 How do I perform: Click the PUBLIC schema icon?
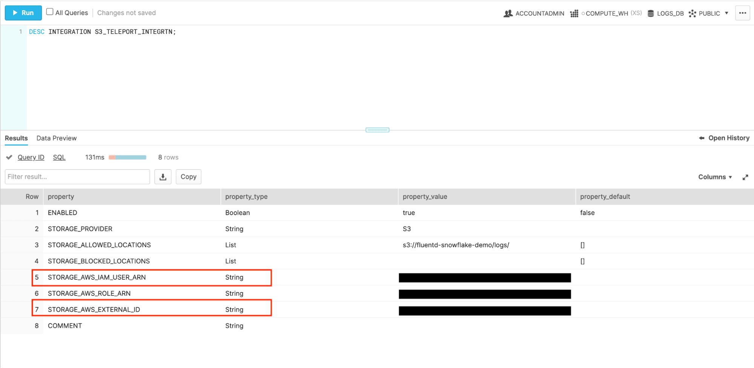pos(692,14)
